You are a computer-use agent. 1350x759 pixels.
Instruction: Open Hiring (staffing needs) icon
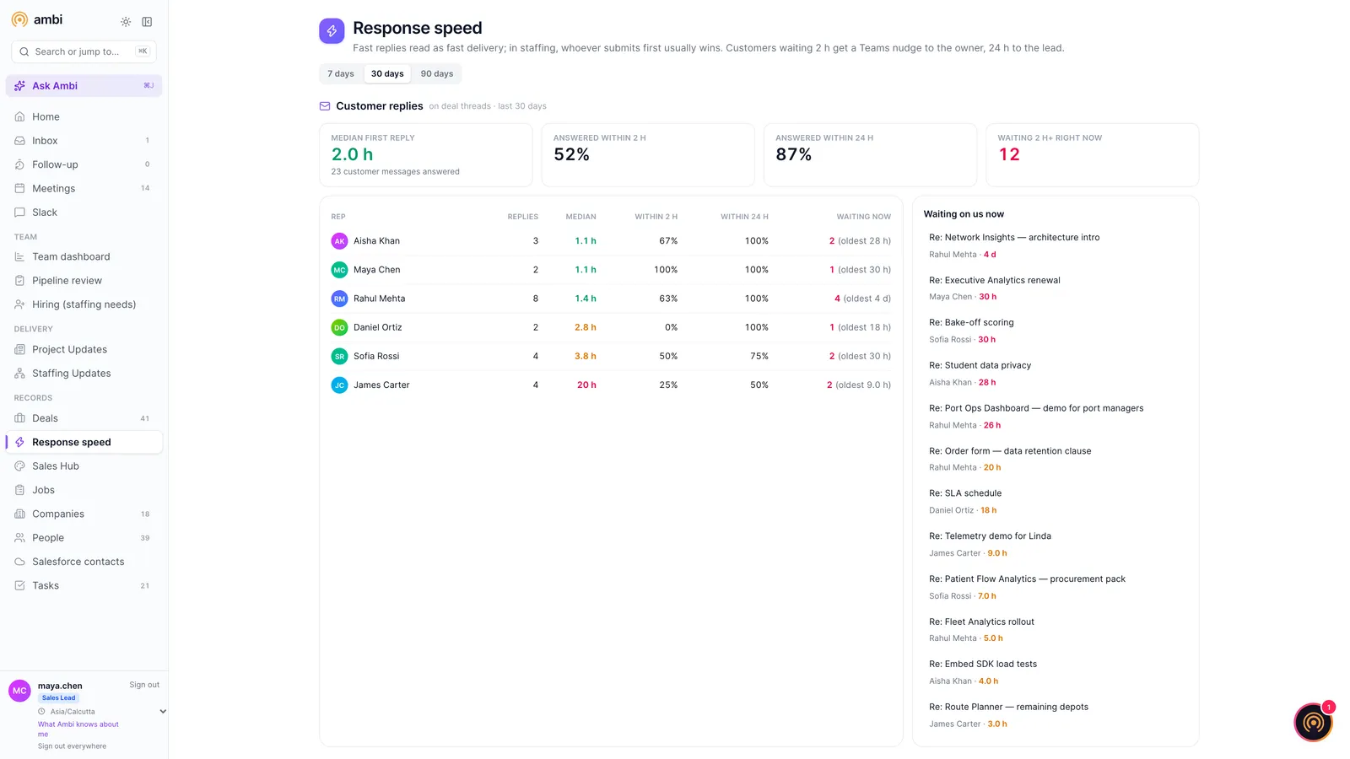click(19, 304)
